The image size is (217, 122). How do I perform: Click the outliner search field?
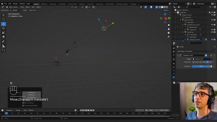[193, 7]
